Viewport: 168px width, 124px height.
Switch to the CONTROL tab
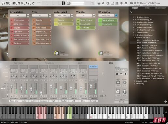pyautogui.click(x=49, y=63)
